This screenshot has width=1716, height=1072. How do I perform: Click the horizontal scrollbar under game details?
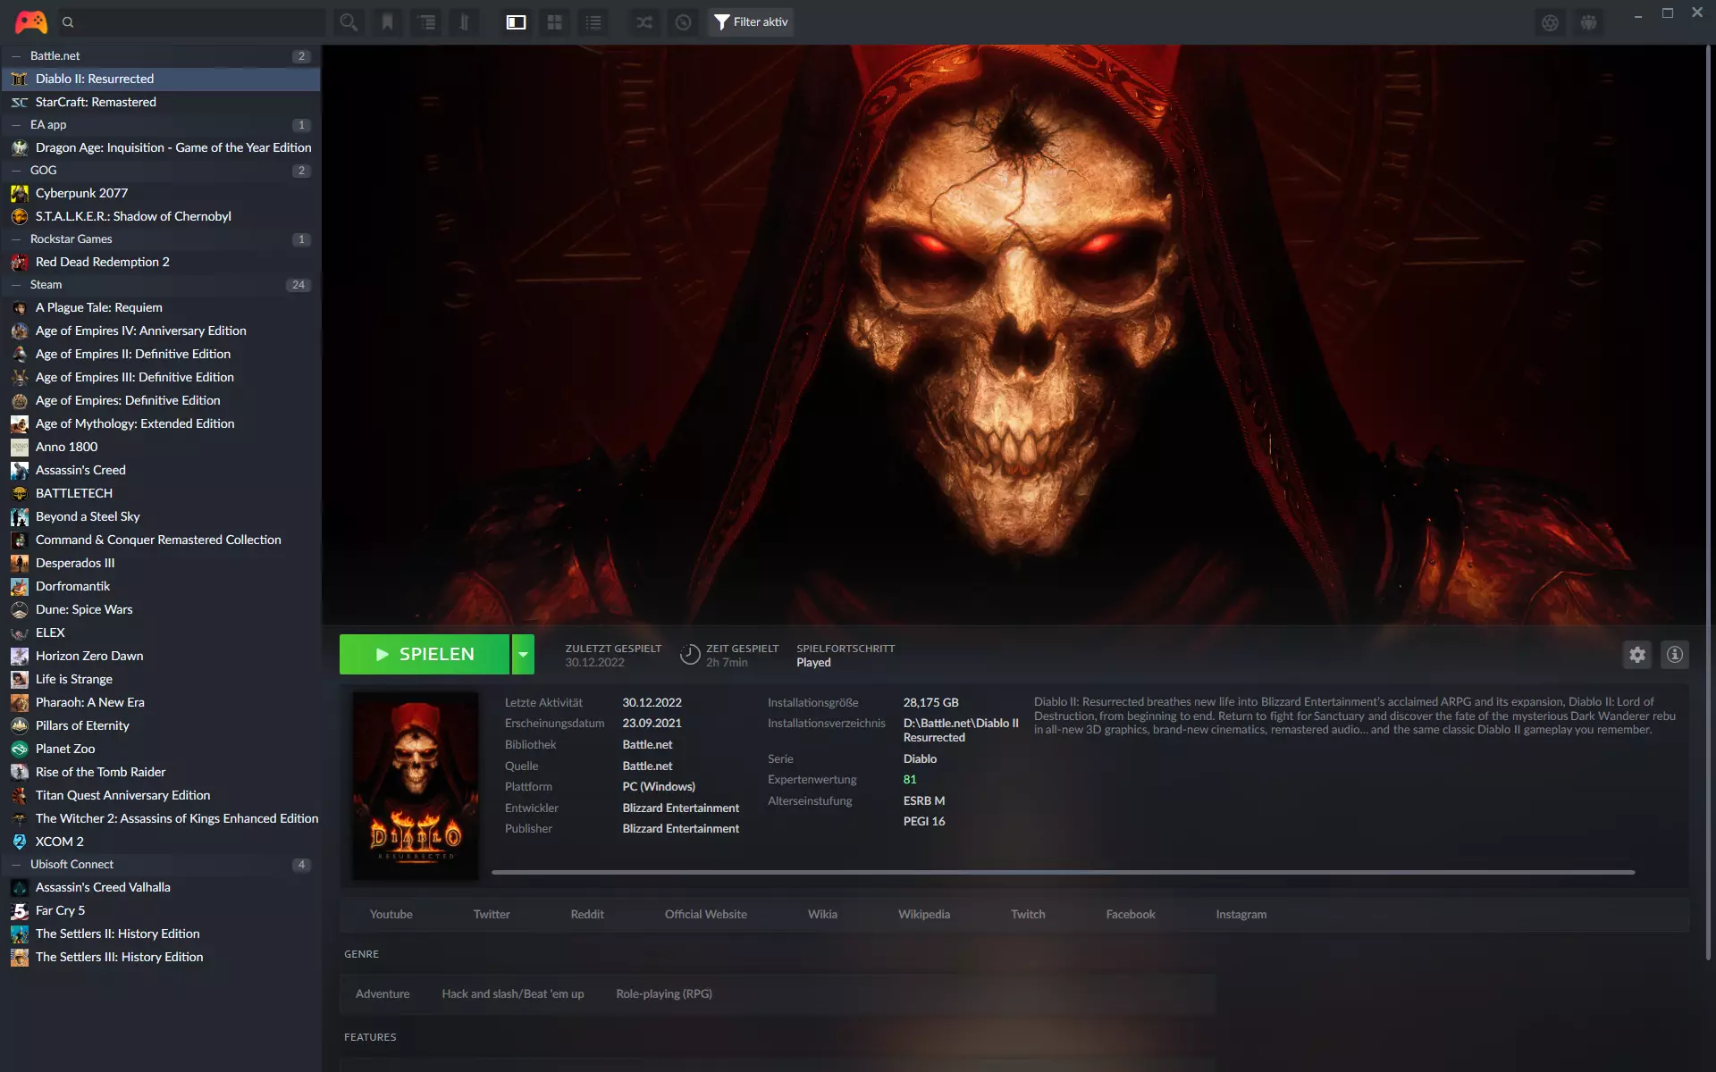(x=1063, y=872)
